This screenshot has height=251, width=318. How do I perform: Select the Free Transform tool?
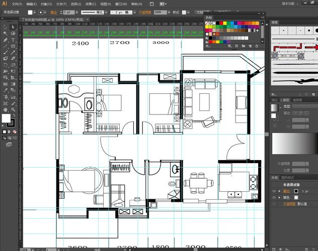(x=13, y=71)
